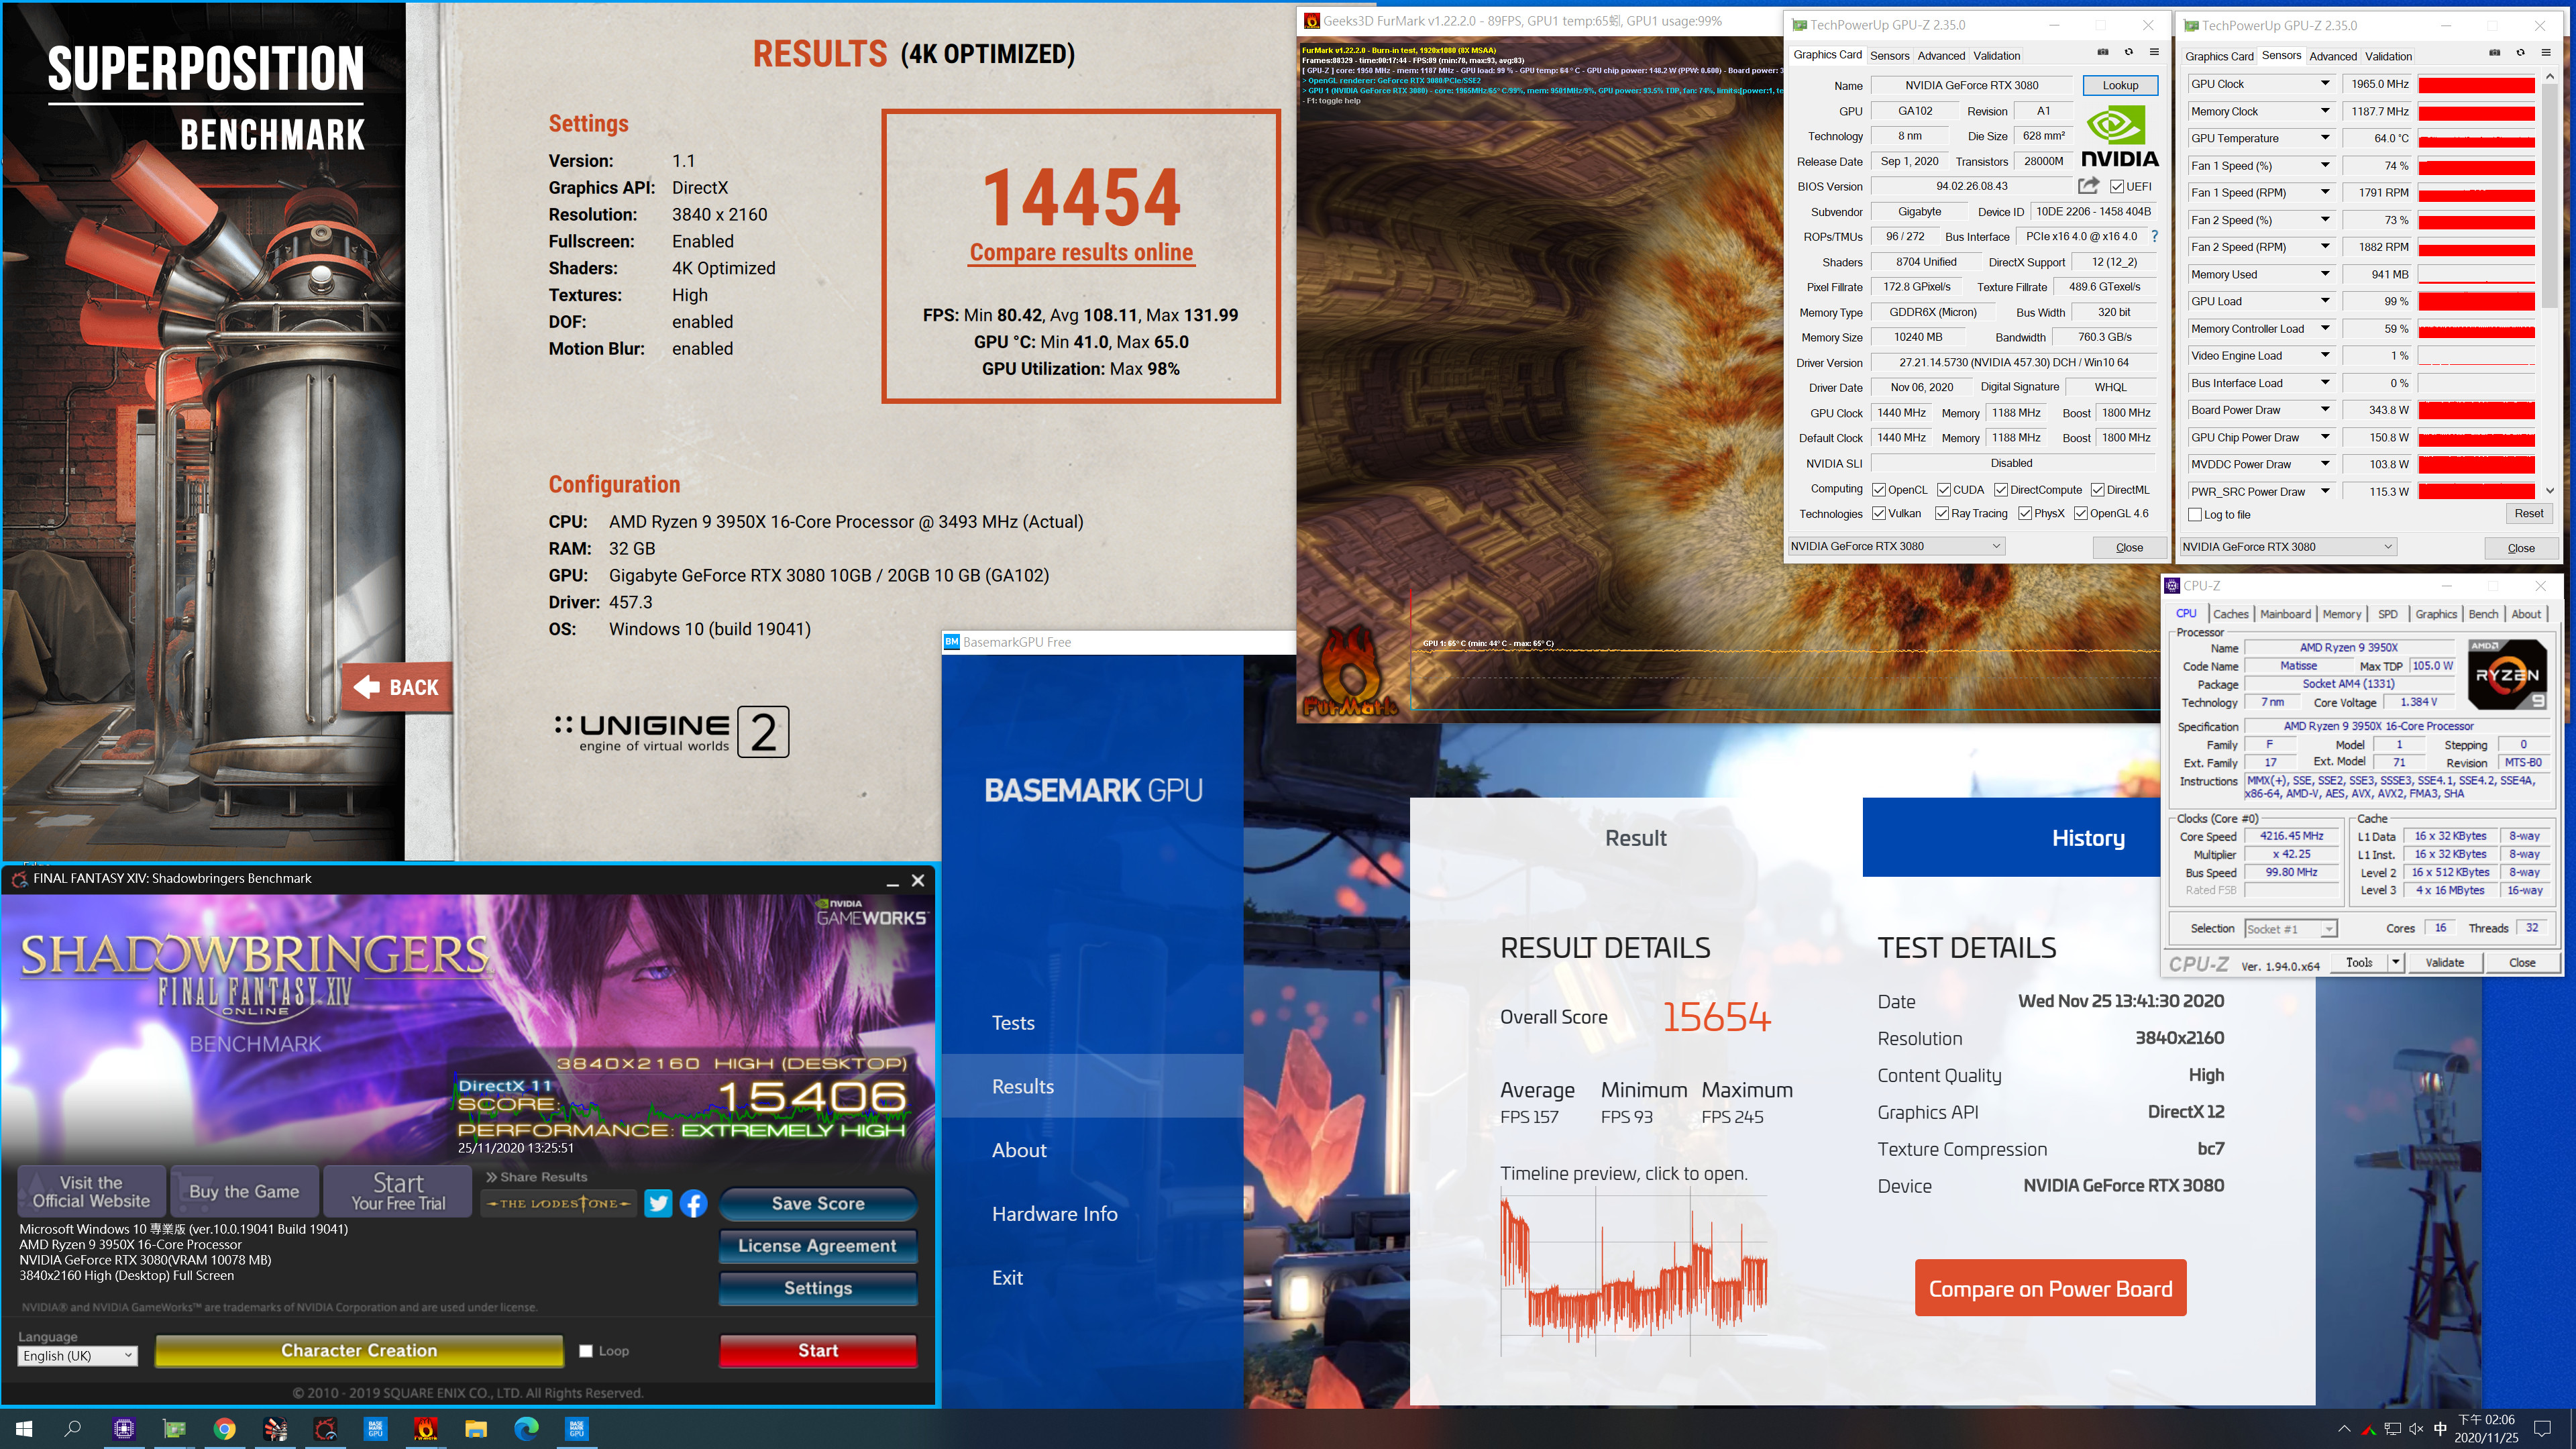Click the refresh icon in left GPU-Z window
The height and width of the screenshot is (1449, 2576).
(x=2128, y=52)
